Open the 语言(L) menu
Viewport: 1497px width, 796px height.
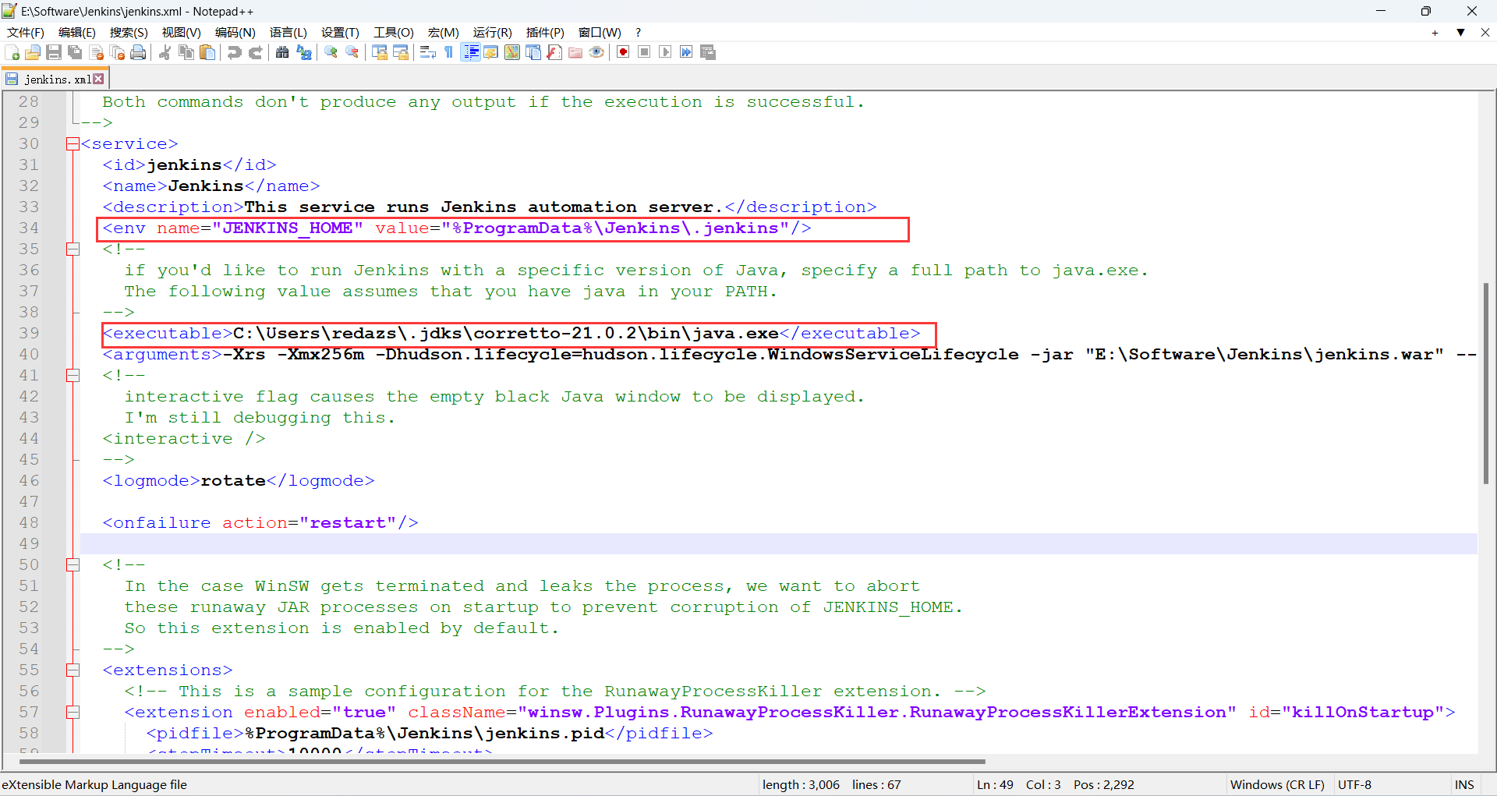pyautogui.click(x=288, y=32)
